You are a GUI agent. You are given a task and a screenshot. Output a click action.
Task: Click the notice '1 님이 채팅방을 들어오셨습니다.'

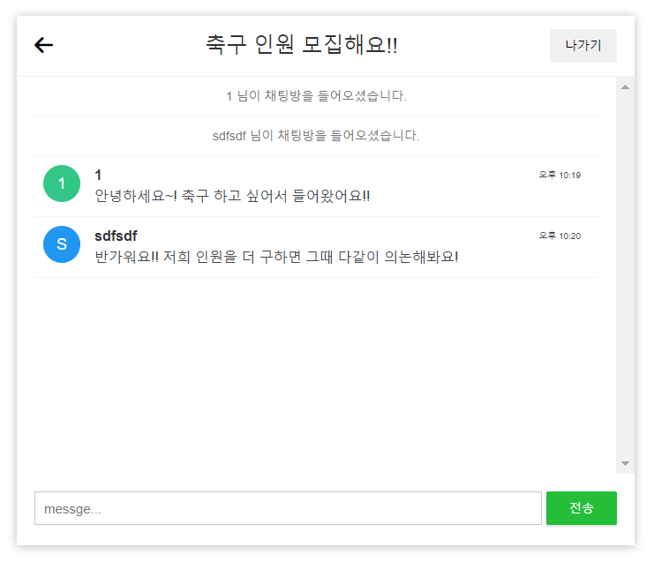316,96
